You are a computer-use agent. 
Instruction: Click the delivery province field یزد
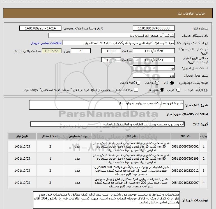click(x=154, y=68)
